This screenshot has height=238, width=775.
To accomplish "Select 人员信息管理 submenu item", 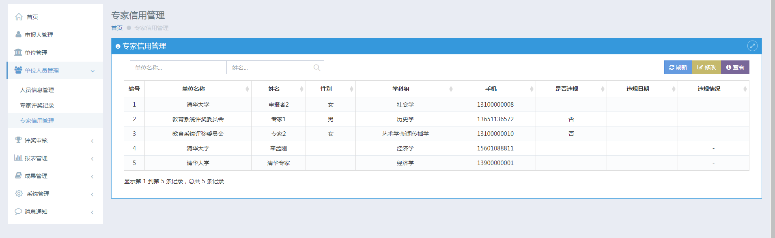I will click(x=55, y=90).
